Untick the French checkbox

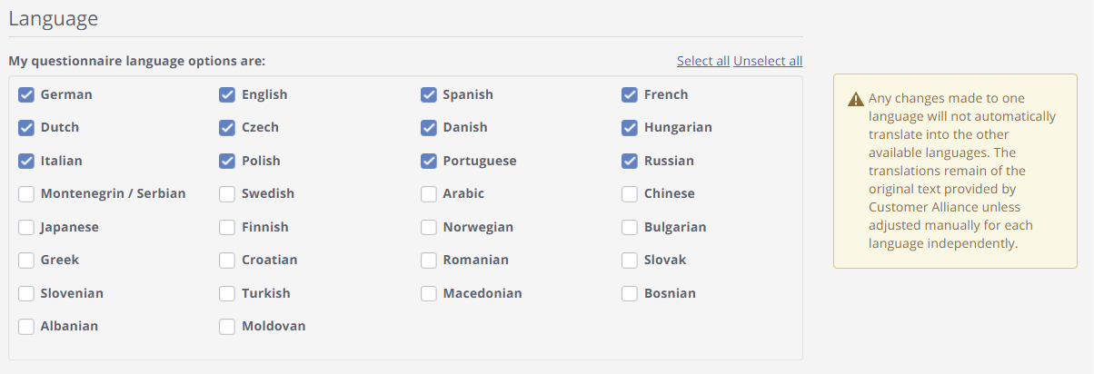630,94
